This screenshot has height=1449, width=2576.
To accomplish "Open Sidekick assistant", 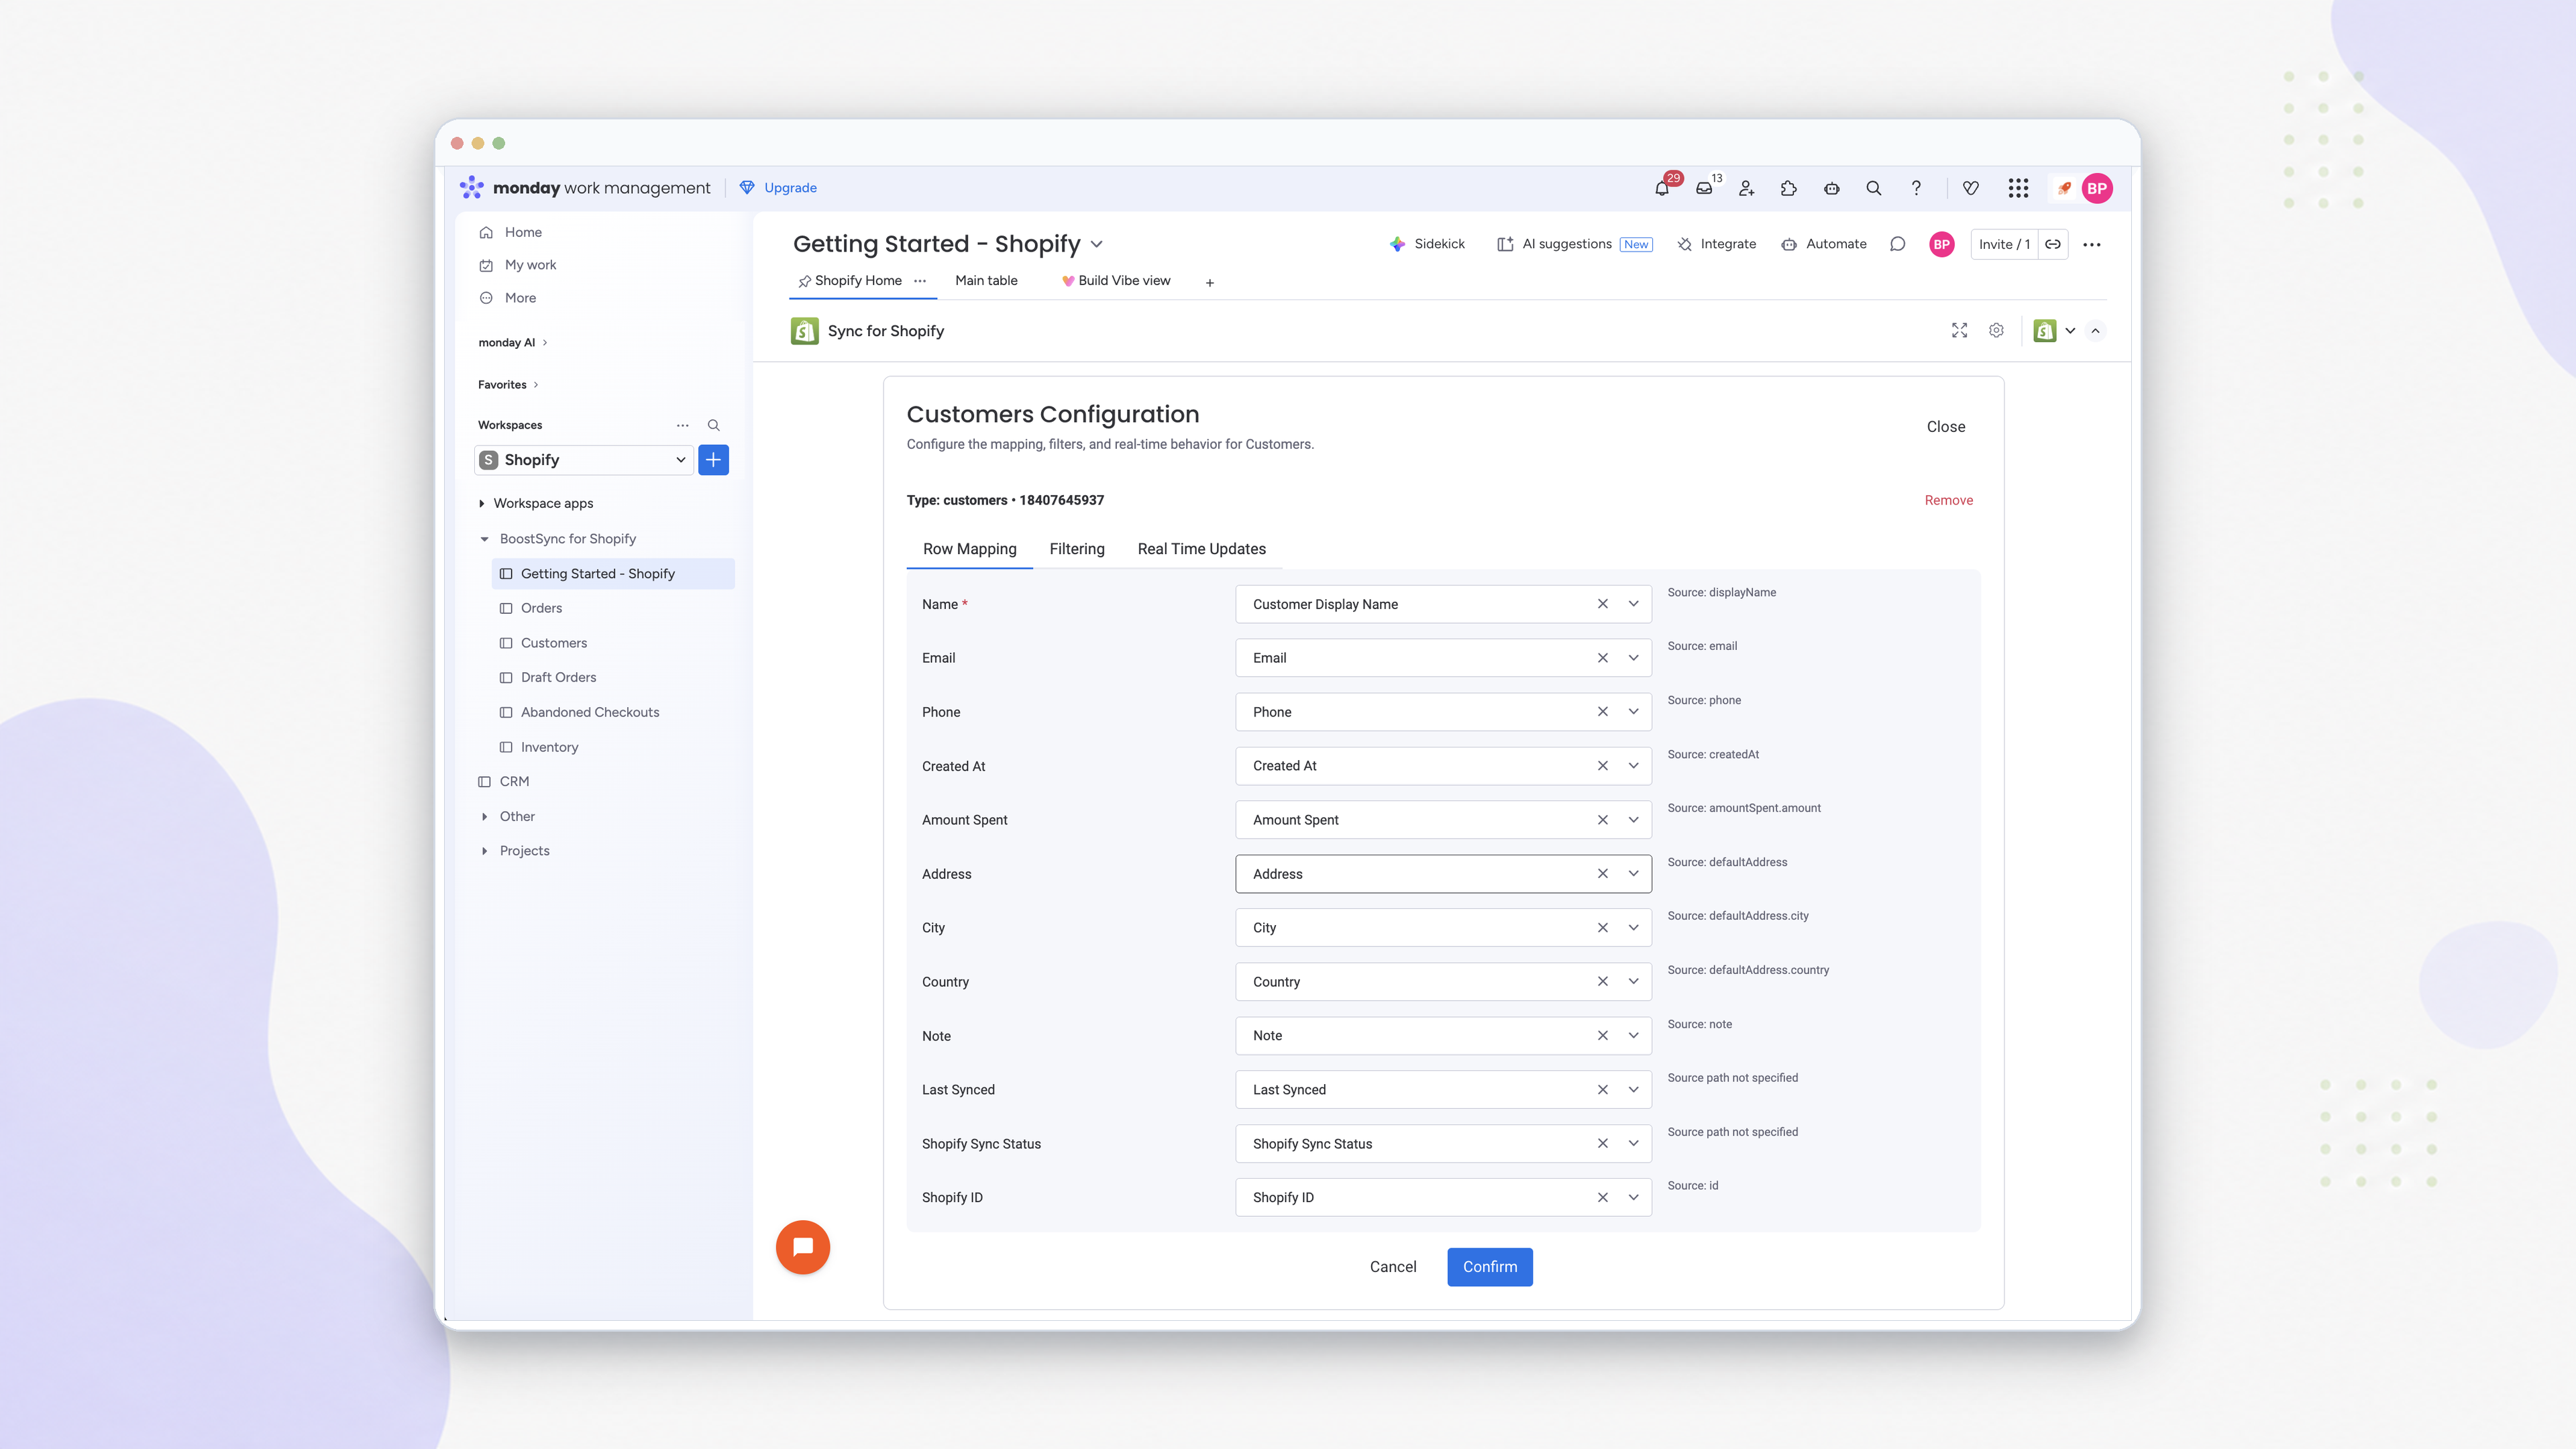I will point(1427,244).
